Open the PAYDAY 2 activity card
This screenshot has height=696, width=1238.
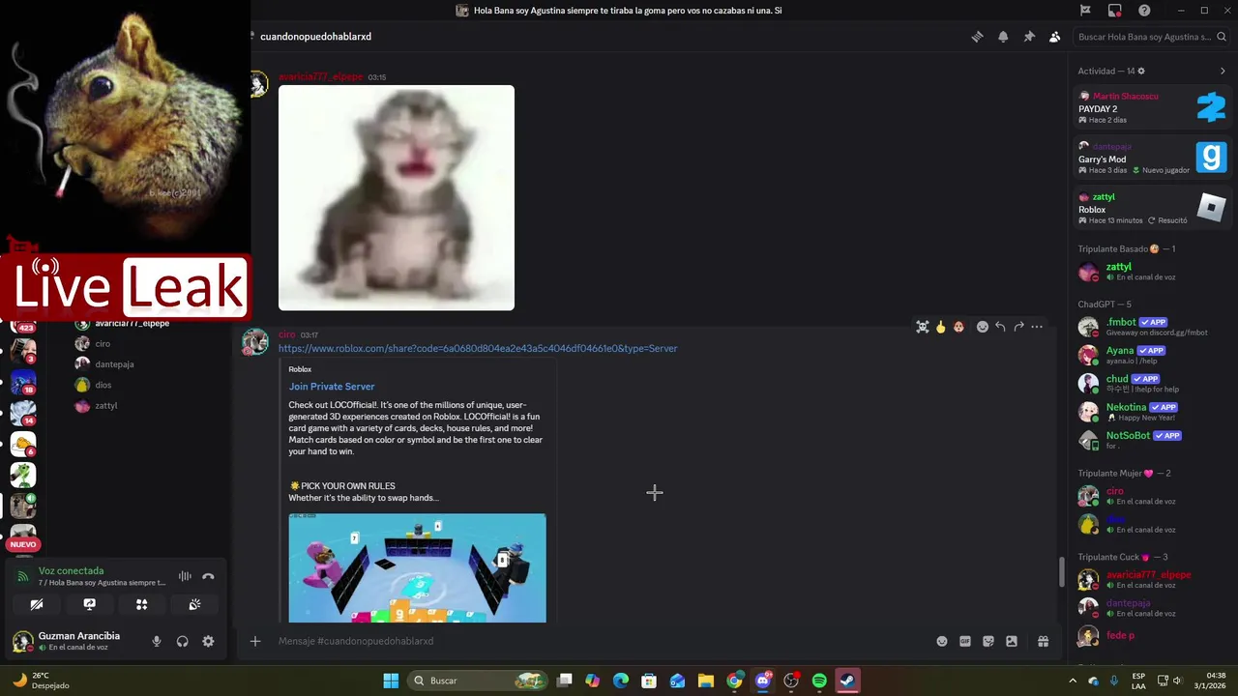click(x=1153, y=107)
